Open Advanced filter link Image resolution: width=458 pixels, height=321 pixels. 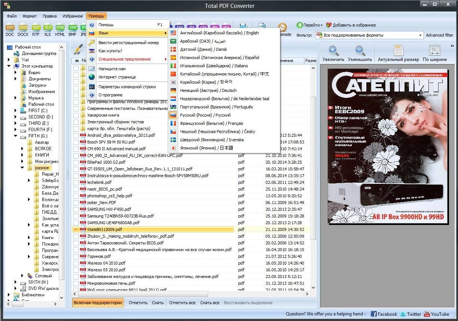pos(440,35)
